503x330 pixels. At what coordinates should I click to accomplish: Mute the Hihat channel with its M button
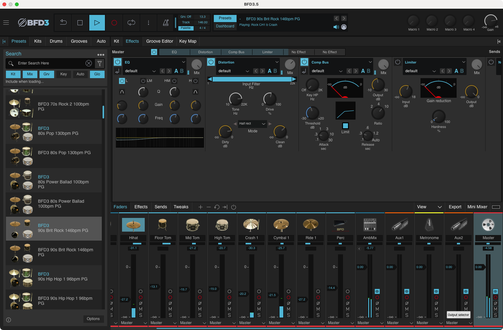pyautogui.click(x=141, y=309)
